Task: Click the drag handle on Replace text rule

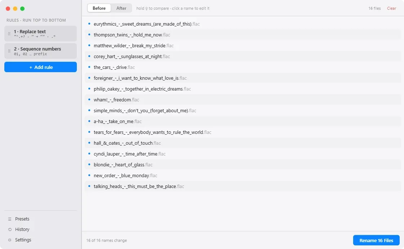Action: (9, 34)
